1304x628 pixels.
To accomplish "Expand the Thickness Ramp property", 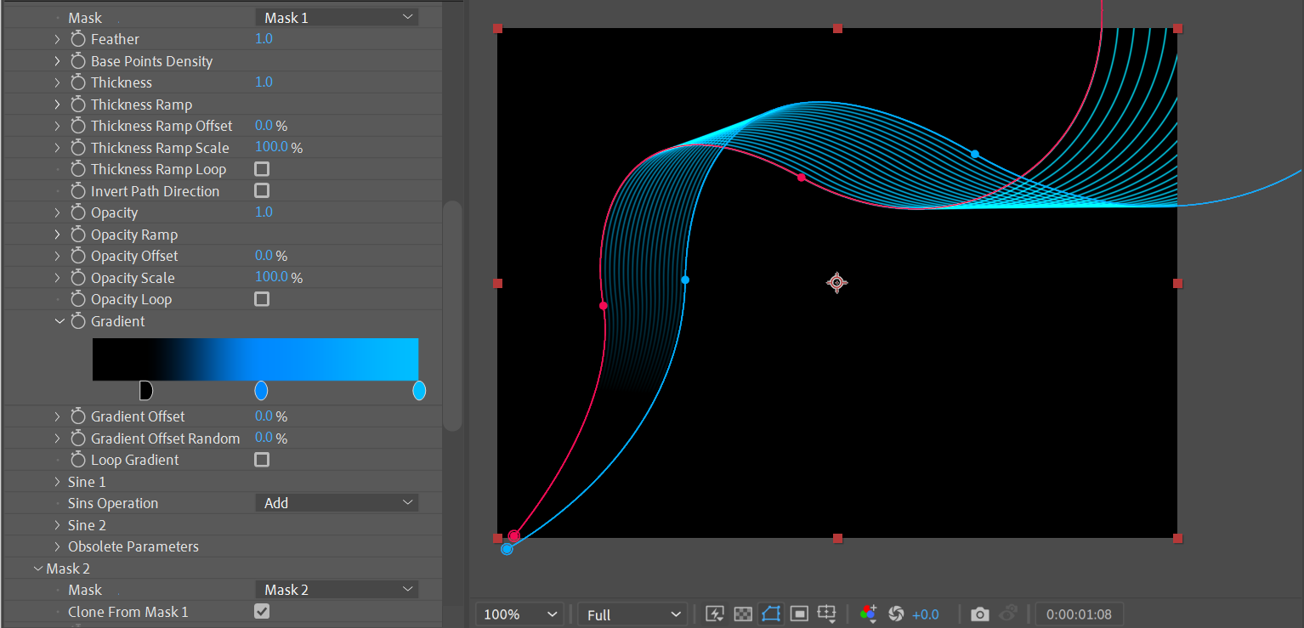I will [x=57, y=105].
